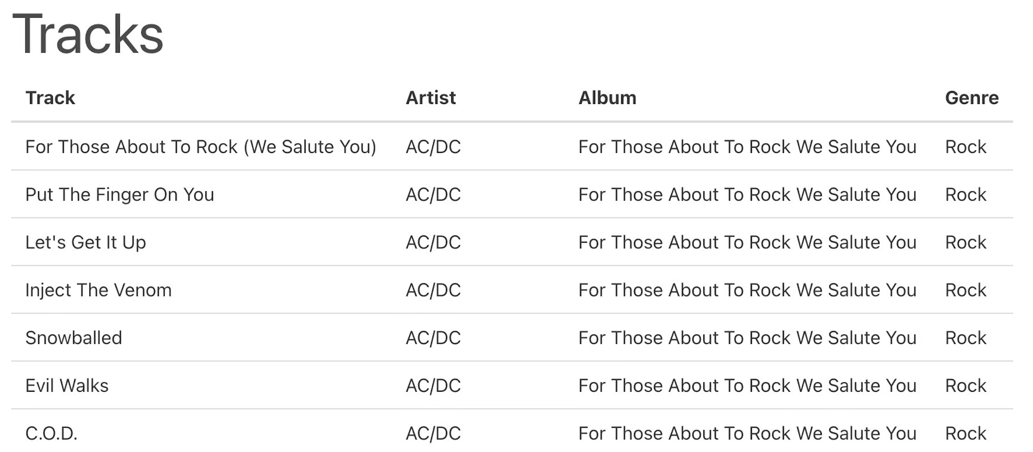Click the Tracks page heading

pyautogui.click(x=88, y=35)
